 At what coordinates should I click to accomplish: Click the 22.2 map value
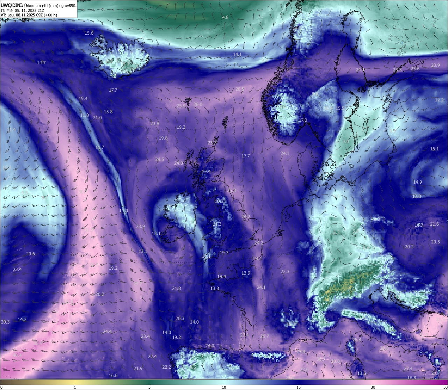[x=167, y=367]
